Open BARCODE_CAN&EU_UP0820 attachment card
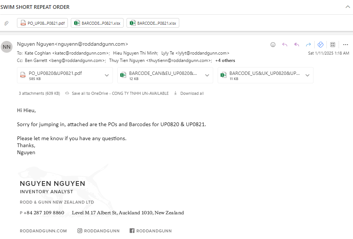Screen dimensions: 353x239 (165, 75)
